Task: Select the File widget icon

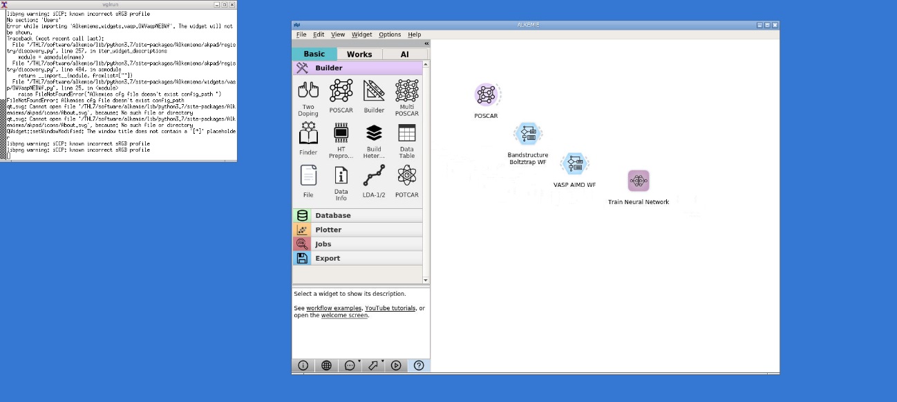Action: click(308, 176)
